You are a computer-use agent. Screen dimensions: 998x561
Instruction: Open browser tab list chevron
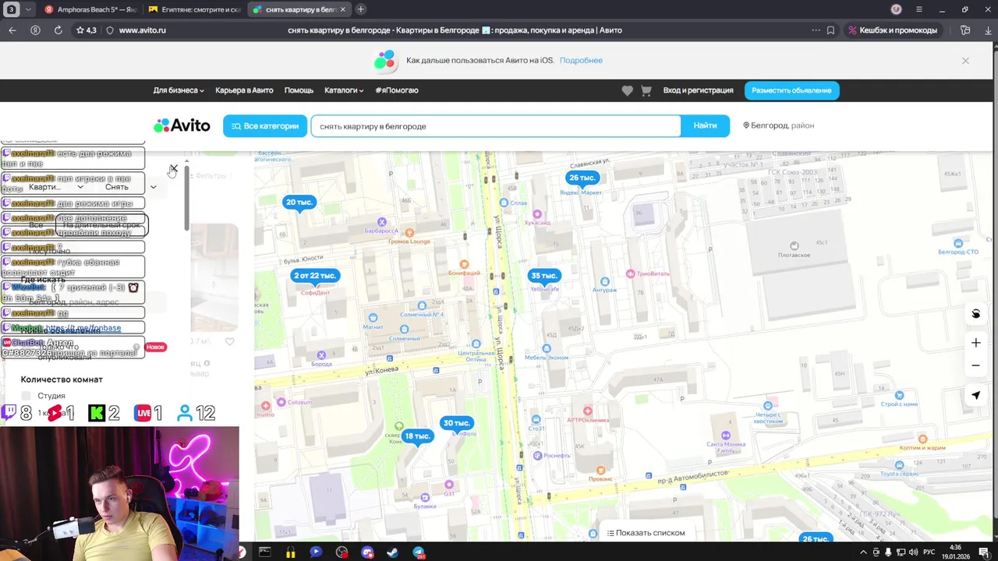click(28, 9)
